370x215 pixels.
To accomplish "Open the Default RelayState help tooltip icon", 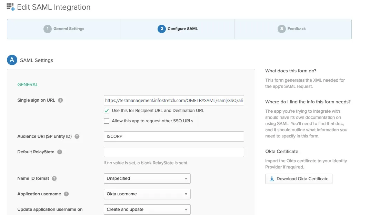I will click(60, 152).
